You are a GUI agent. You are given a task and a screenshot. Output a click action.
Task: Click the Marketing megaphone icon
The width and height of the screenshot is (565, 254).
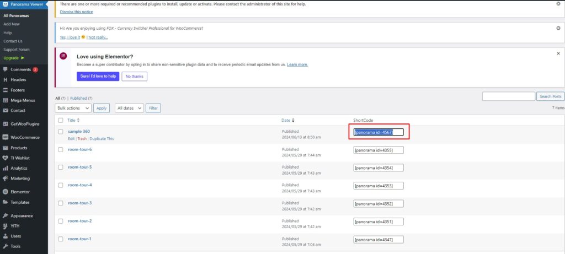pyautogui.click(x=5, y=179)
